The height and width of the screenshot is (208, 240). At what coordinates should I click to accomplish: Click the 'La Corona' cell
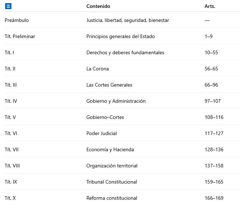tap(97, 69)
